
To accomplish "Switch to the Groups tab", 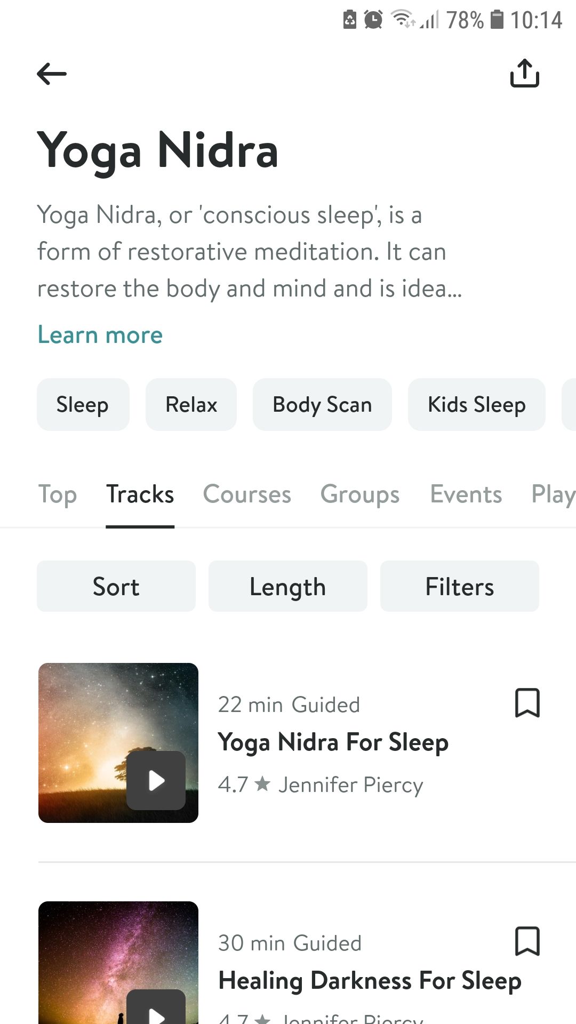I will click(x=360, y=494).
